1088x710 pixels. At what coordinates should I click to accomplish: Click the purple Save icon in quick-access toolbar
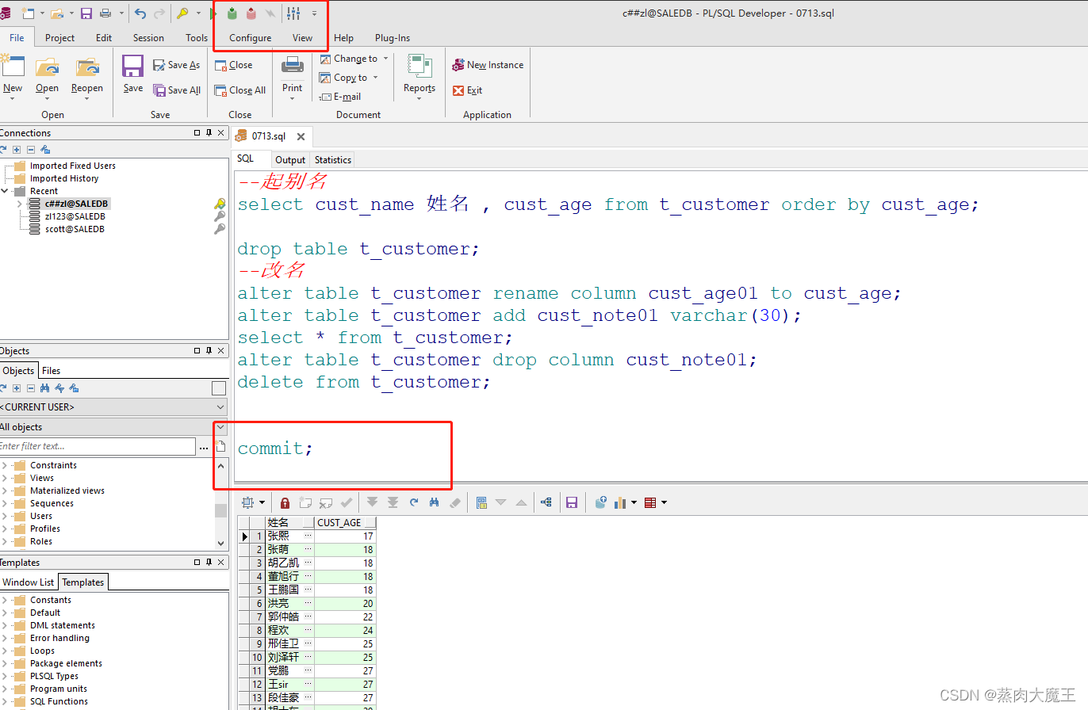click(86, 13)
